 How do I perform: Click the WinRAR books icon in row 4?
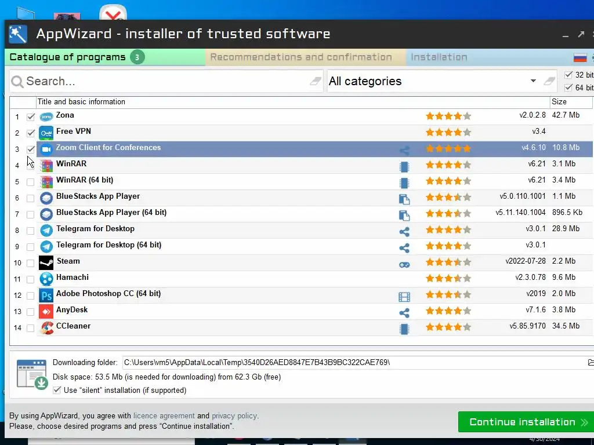pos(46,165)
